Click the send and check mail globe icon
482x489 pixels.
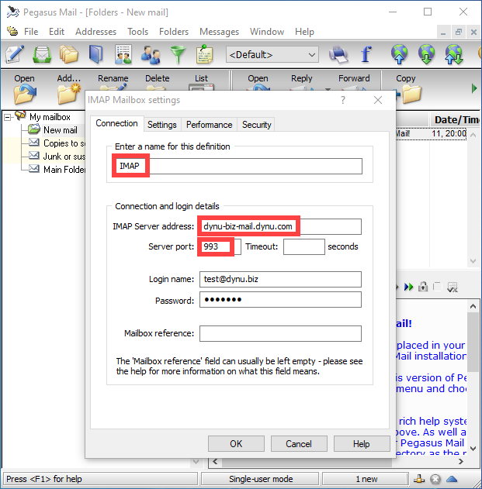coord(453,54)
